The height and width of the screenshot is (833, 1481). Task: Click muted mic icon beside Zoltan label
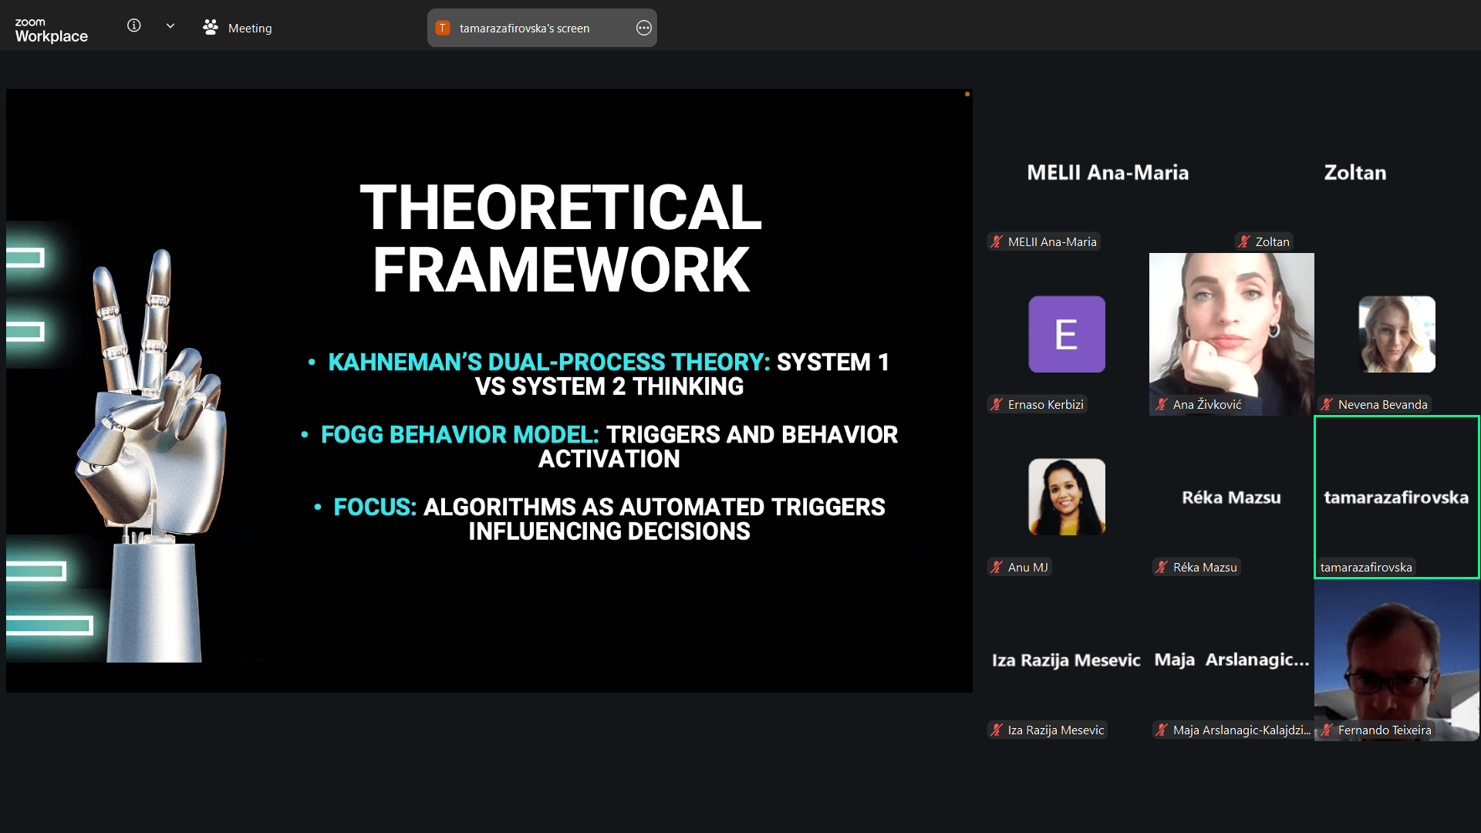point(1243,242)
